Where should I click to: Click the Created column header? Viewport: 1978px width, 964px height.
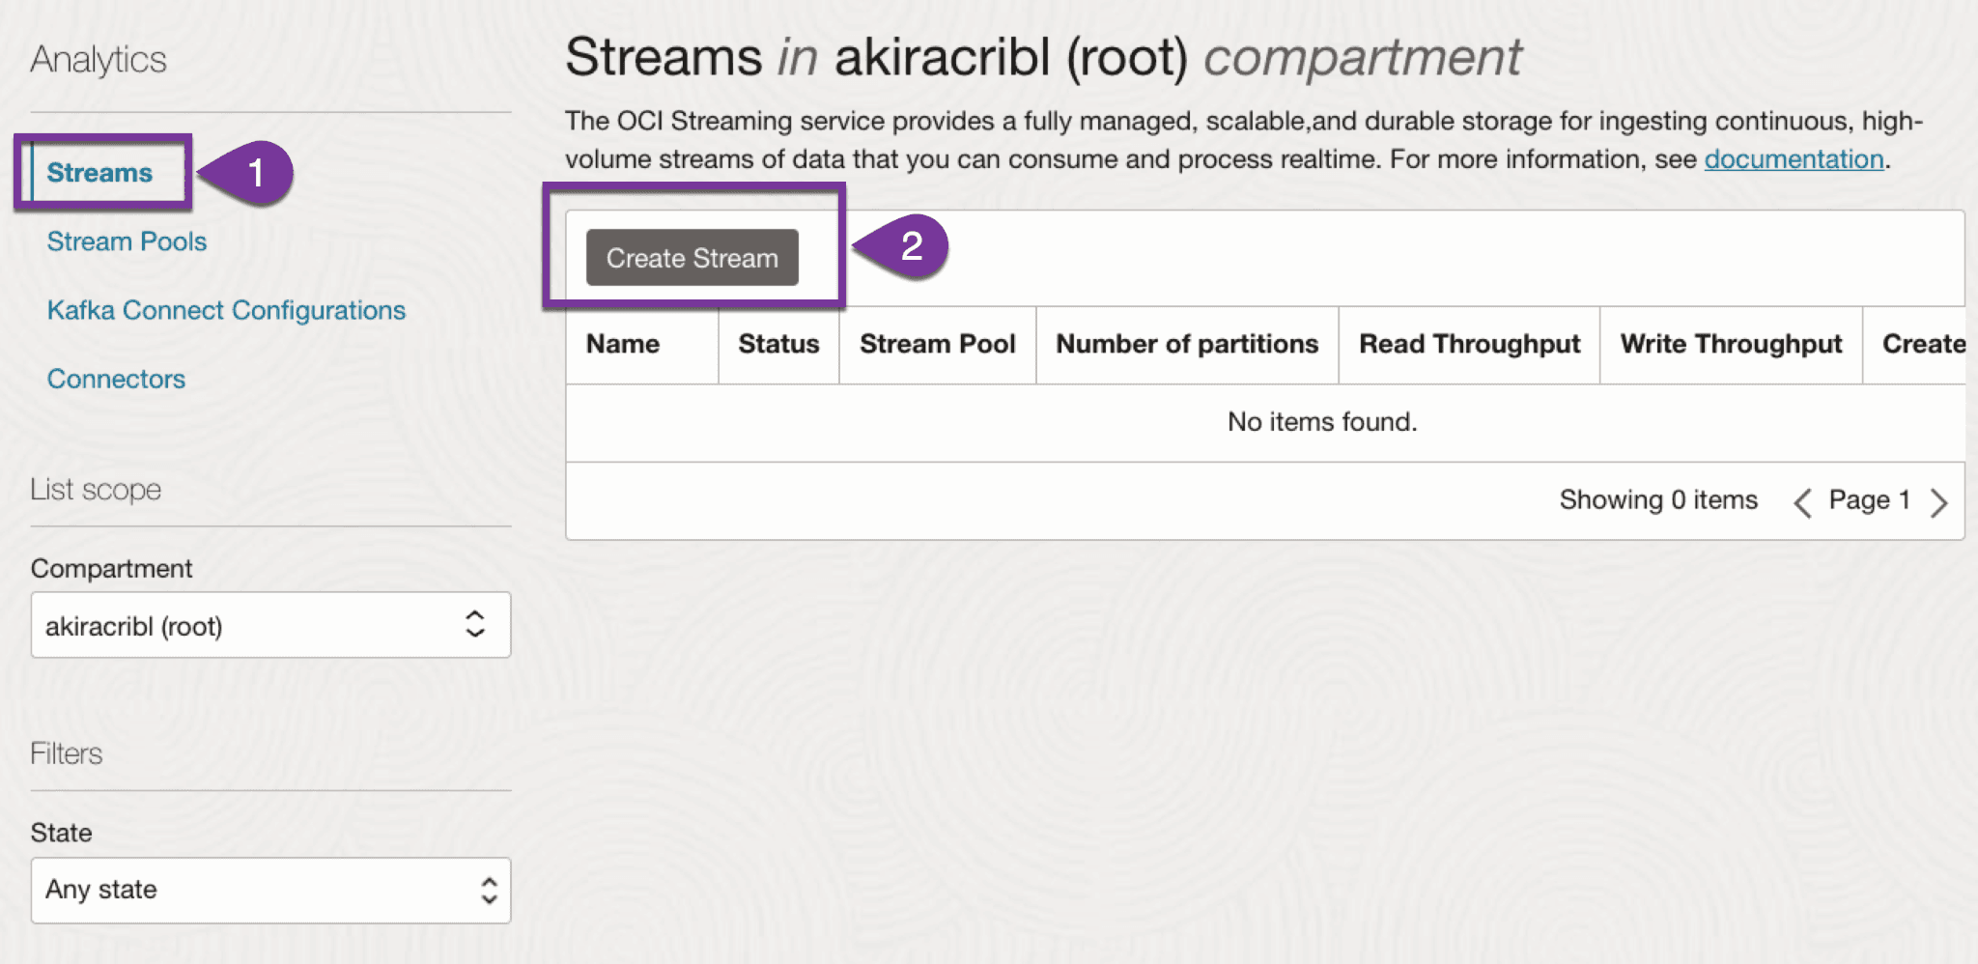[x=1923, y=344]
